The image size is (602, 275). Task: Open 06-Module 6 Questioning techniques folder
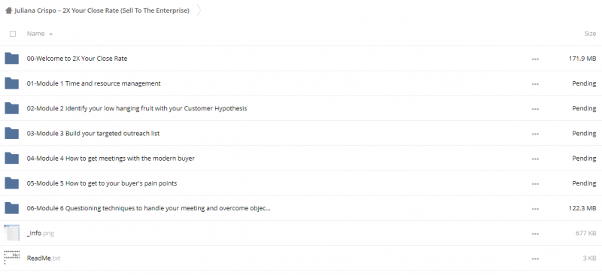click(148, 208)
